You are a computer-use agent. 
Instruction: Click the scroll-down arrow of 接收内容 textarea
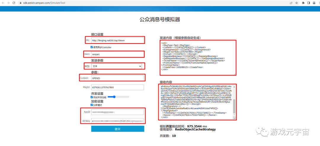pyautogui.click(x=234, y=115)
